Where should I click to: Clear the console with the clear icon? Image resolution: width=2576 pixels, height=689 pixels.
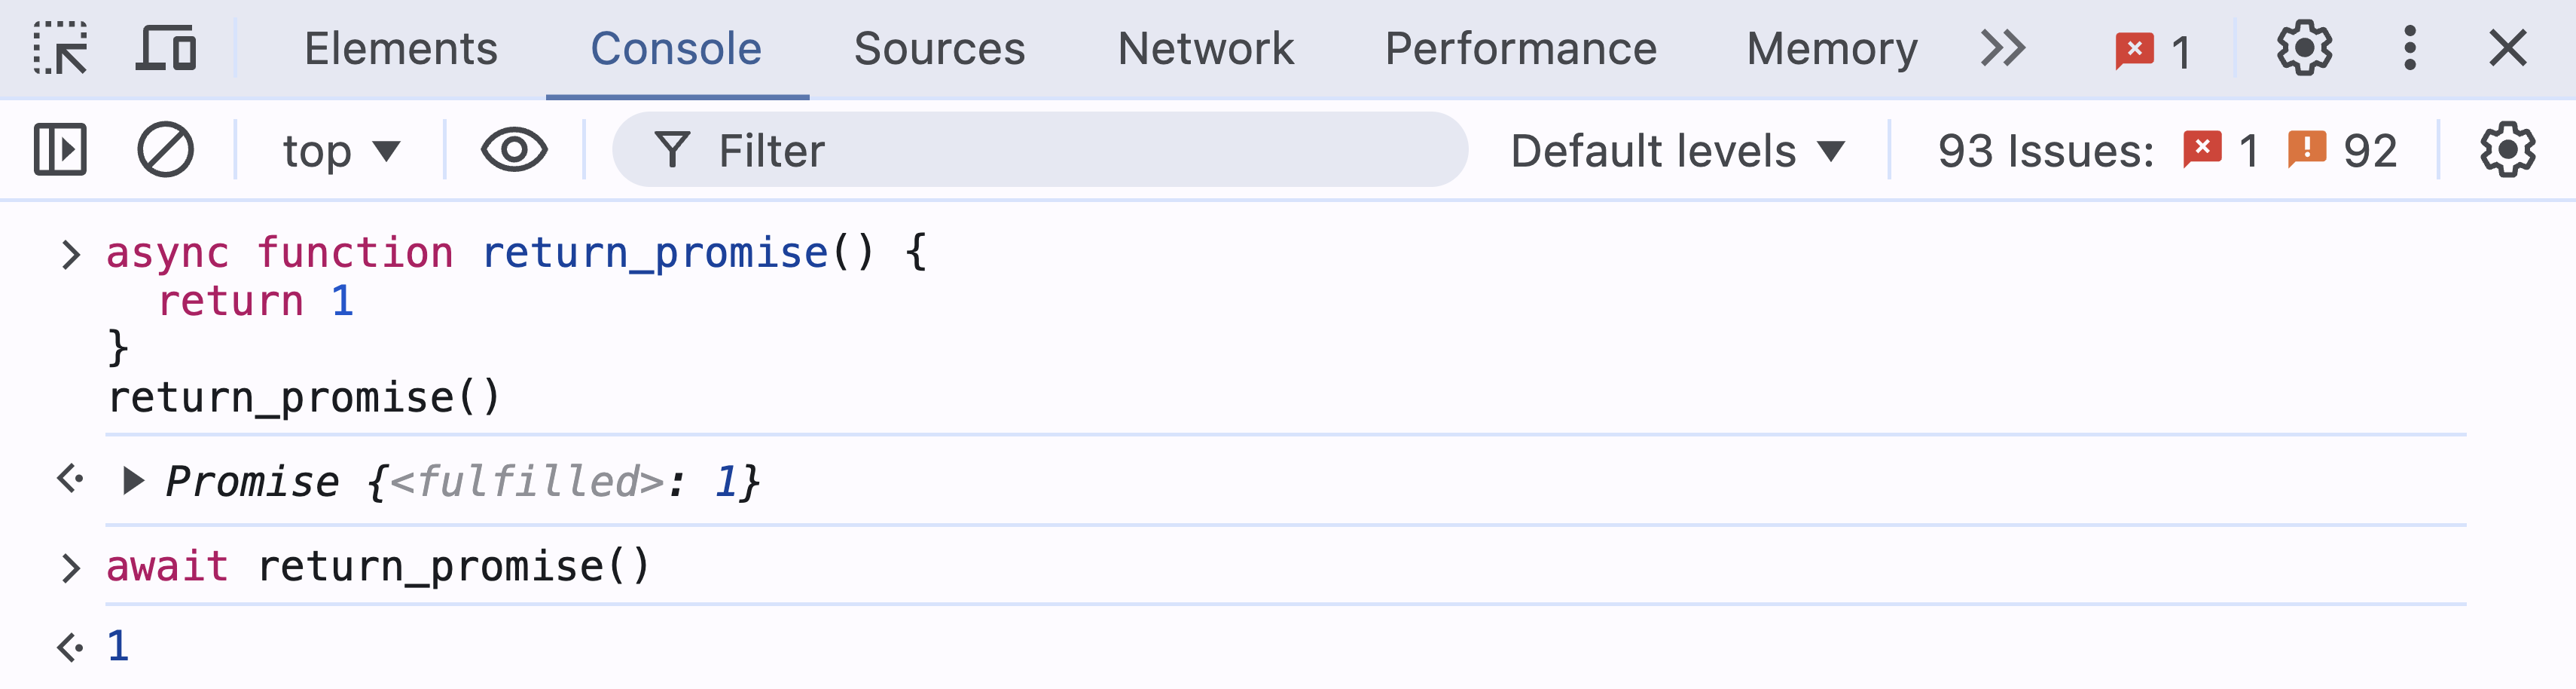pos(165,150)
